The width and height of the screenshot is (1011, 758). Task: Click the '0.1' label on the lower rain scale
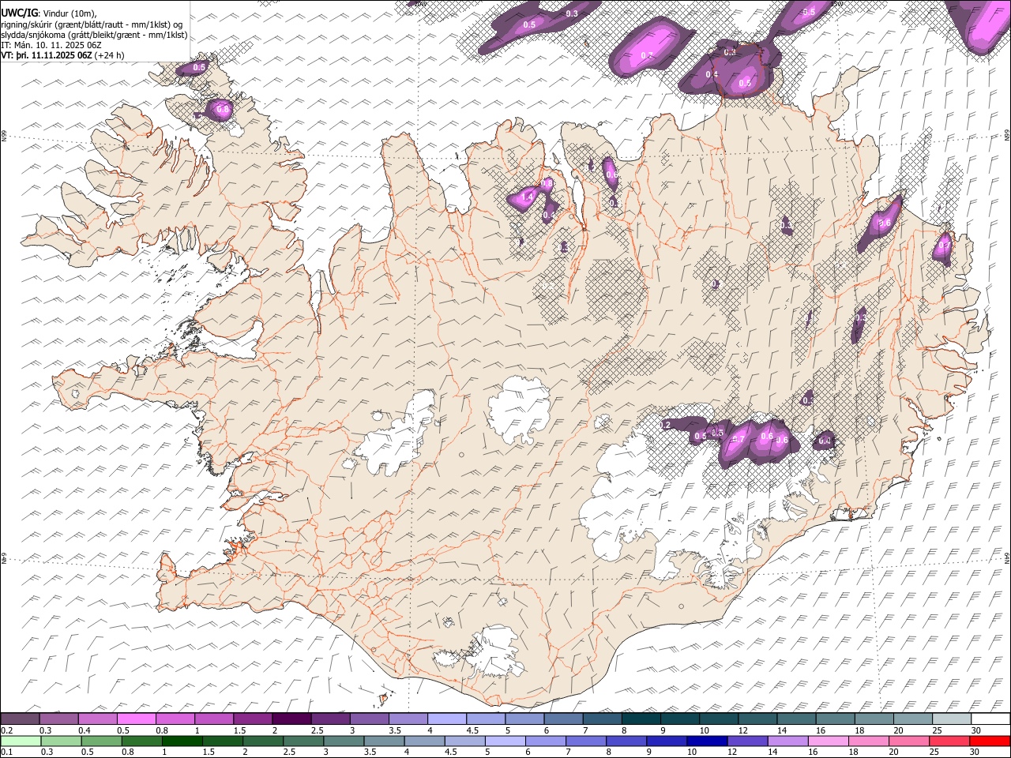pos(6,752)
